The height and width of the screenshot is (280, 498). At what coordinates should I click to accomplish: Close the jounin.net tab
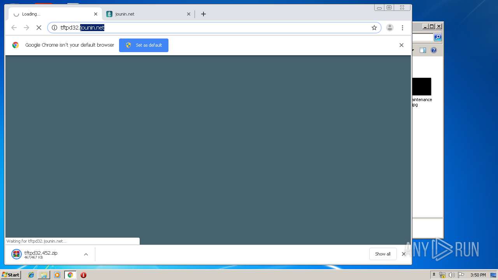(189, 14)
